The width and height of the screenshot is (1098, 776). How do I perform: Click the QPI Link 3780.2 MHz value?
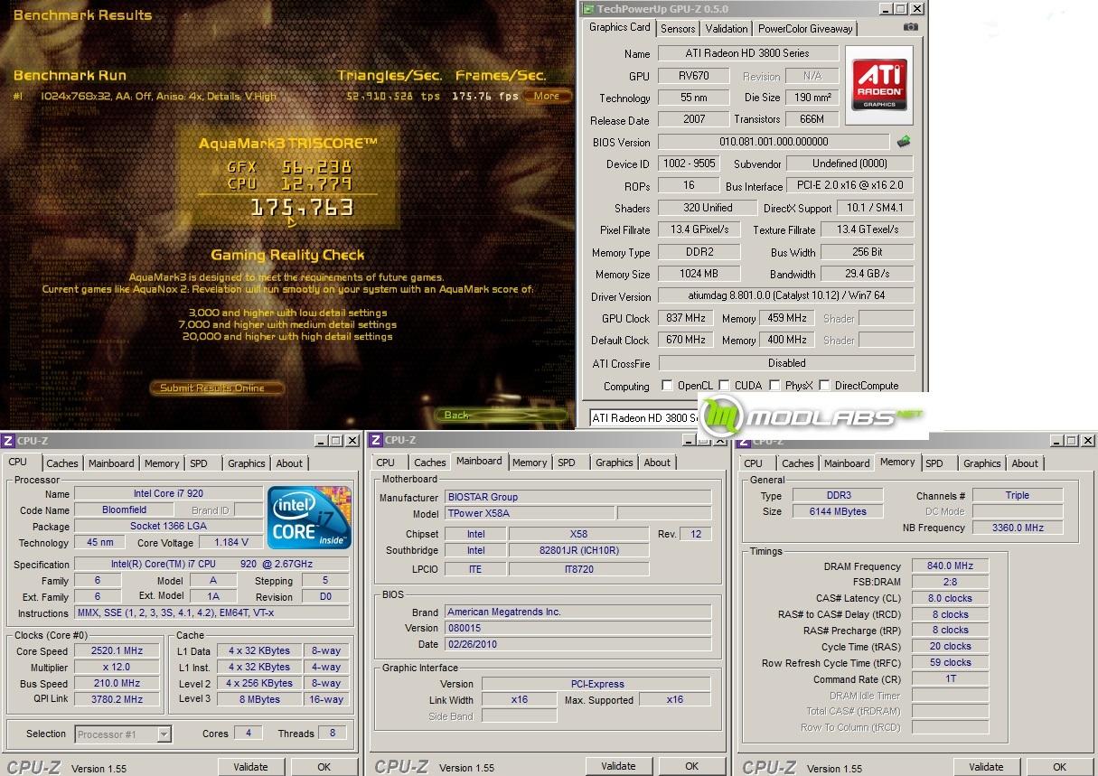coord(117,699)
